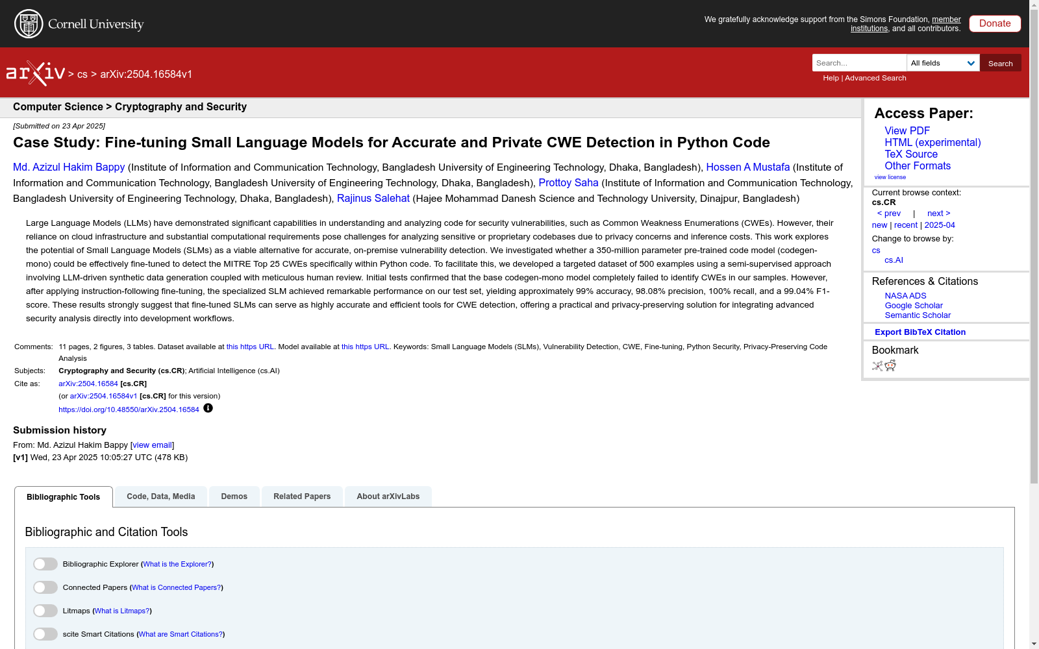Click the Donate button

tap(995, 23)
